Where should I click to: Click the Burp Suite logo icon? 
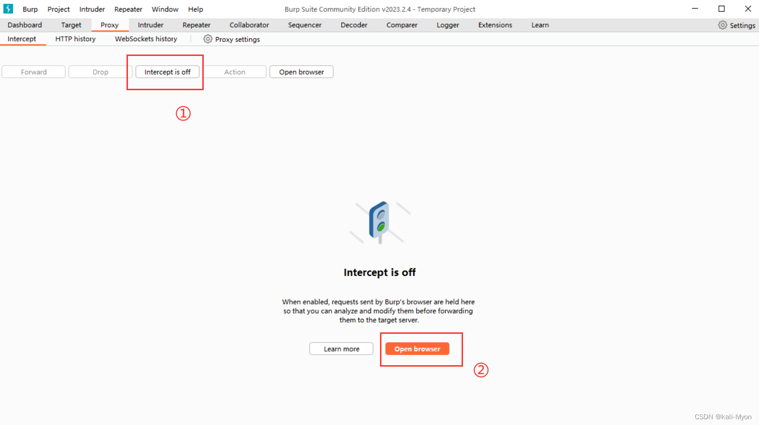(x=8, y=9)
